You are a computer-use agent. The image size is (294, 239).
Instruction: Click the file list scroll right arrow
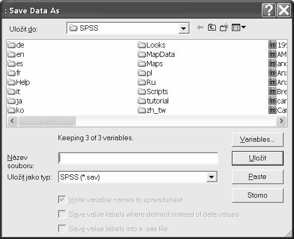[x=281, y=121]
